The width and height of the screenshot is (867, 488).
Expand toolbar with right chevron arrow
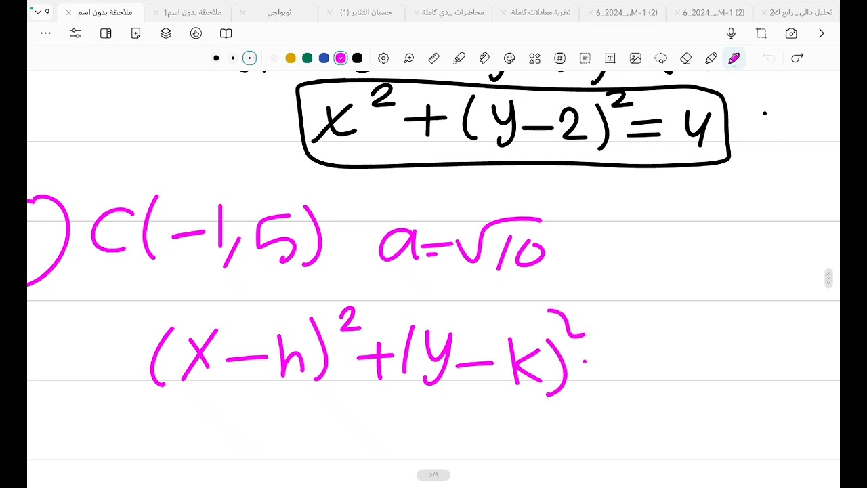(x=822, y=33)
